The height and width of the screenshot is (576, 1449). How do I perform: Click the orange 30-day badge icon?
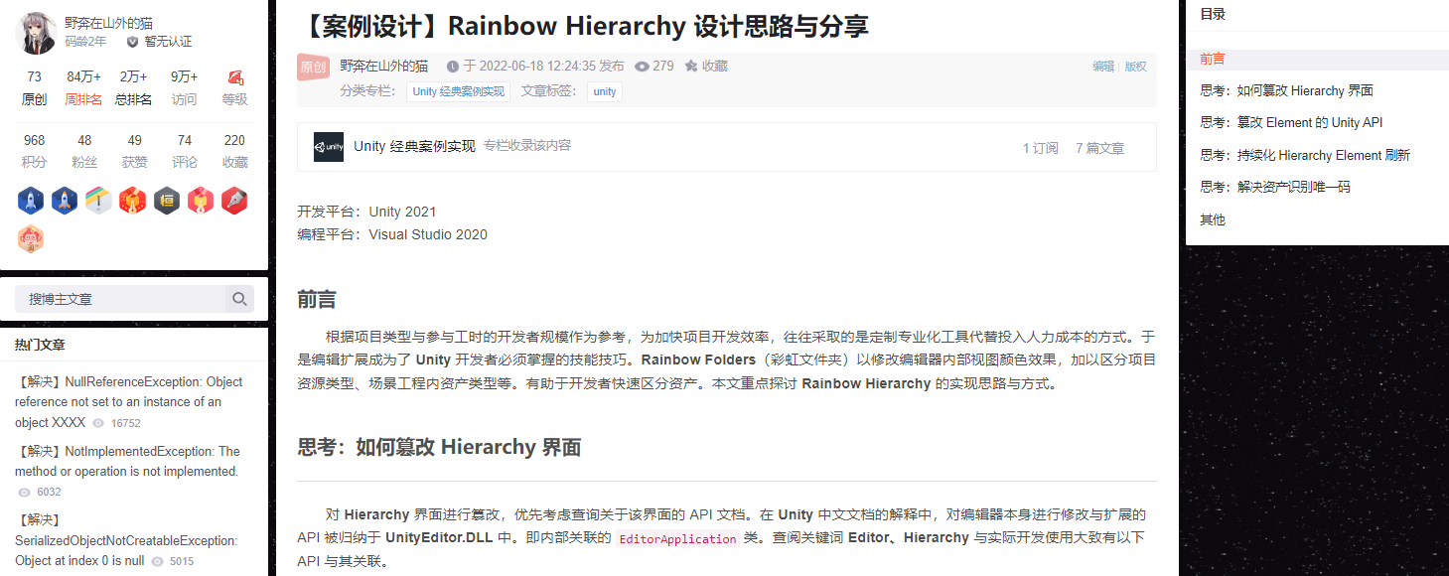click(x=30, y=239)
